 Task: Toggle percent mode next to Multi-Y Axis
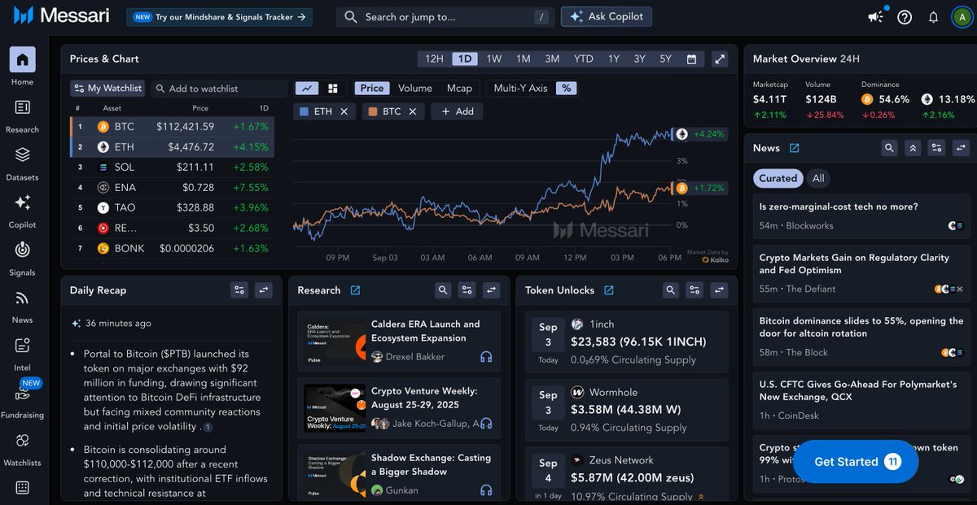pyautogui.click(x=566, y=88)
